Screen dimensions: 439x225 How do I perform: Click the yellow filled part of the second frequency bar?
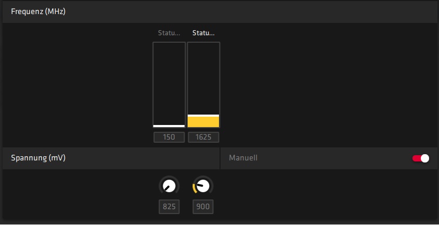tap(203, 122)
